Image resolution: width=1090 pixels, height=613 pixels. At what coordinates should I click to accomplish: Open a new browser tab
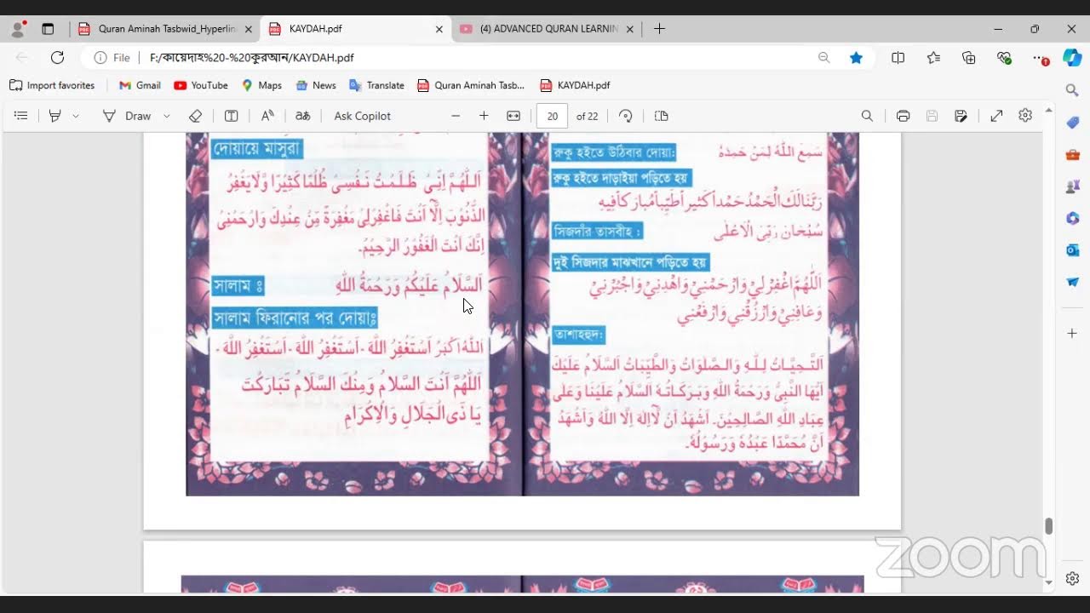[x=659, y=29]
